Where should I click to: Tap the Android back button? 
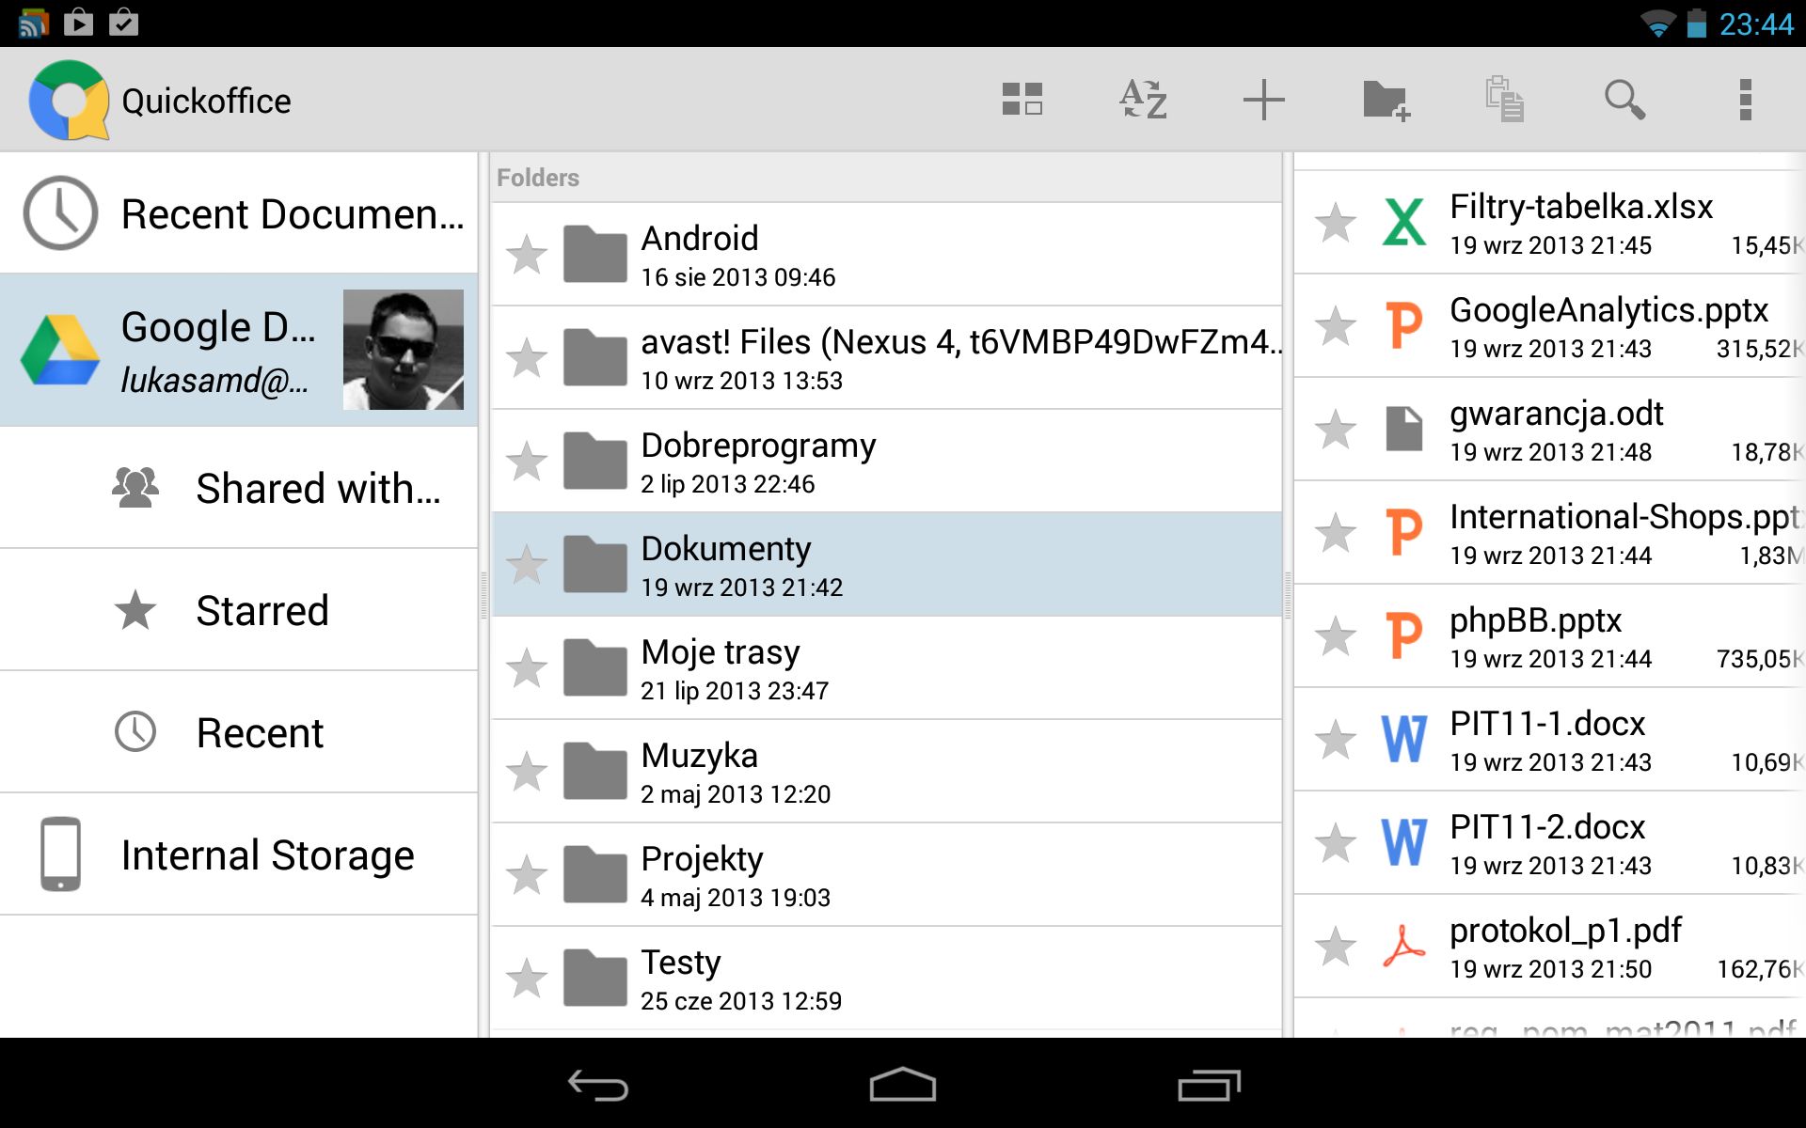598,1085
